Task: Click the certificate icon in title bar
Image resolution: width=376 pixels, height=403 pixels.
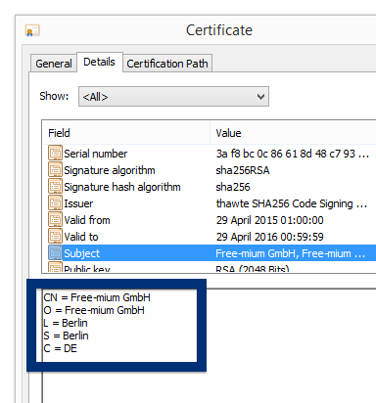Action: point(32,30)
